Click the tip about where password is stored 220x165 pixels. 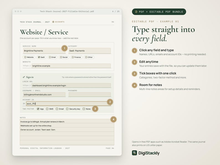86,77
